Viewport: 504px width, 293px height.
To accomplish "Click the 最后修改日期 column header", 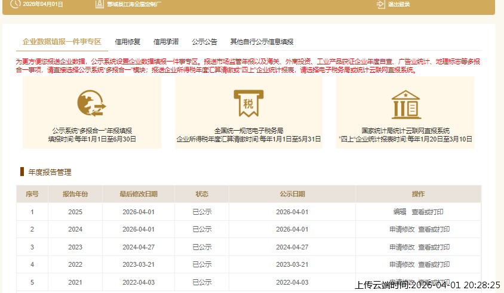I will pyautogui.click(x=139, y=194).
